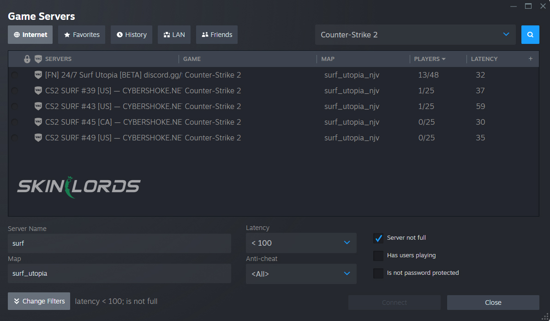
Task: Open the History tab
Action: pyautogui.click(x=132, y=35)
